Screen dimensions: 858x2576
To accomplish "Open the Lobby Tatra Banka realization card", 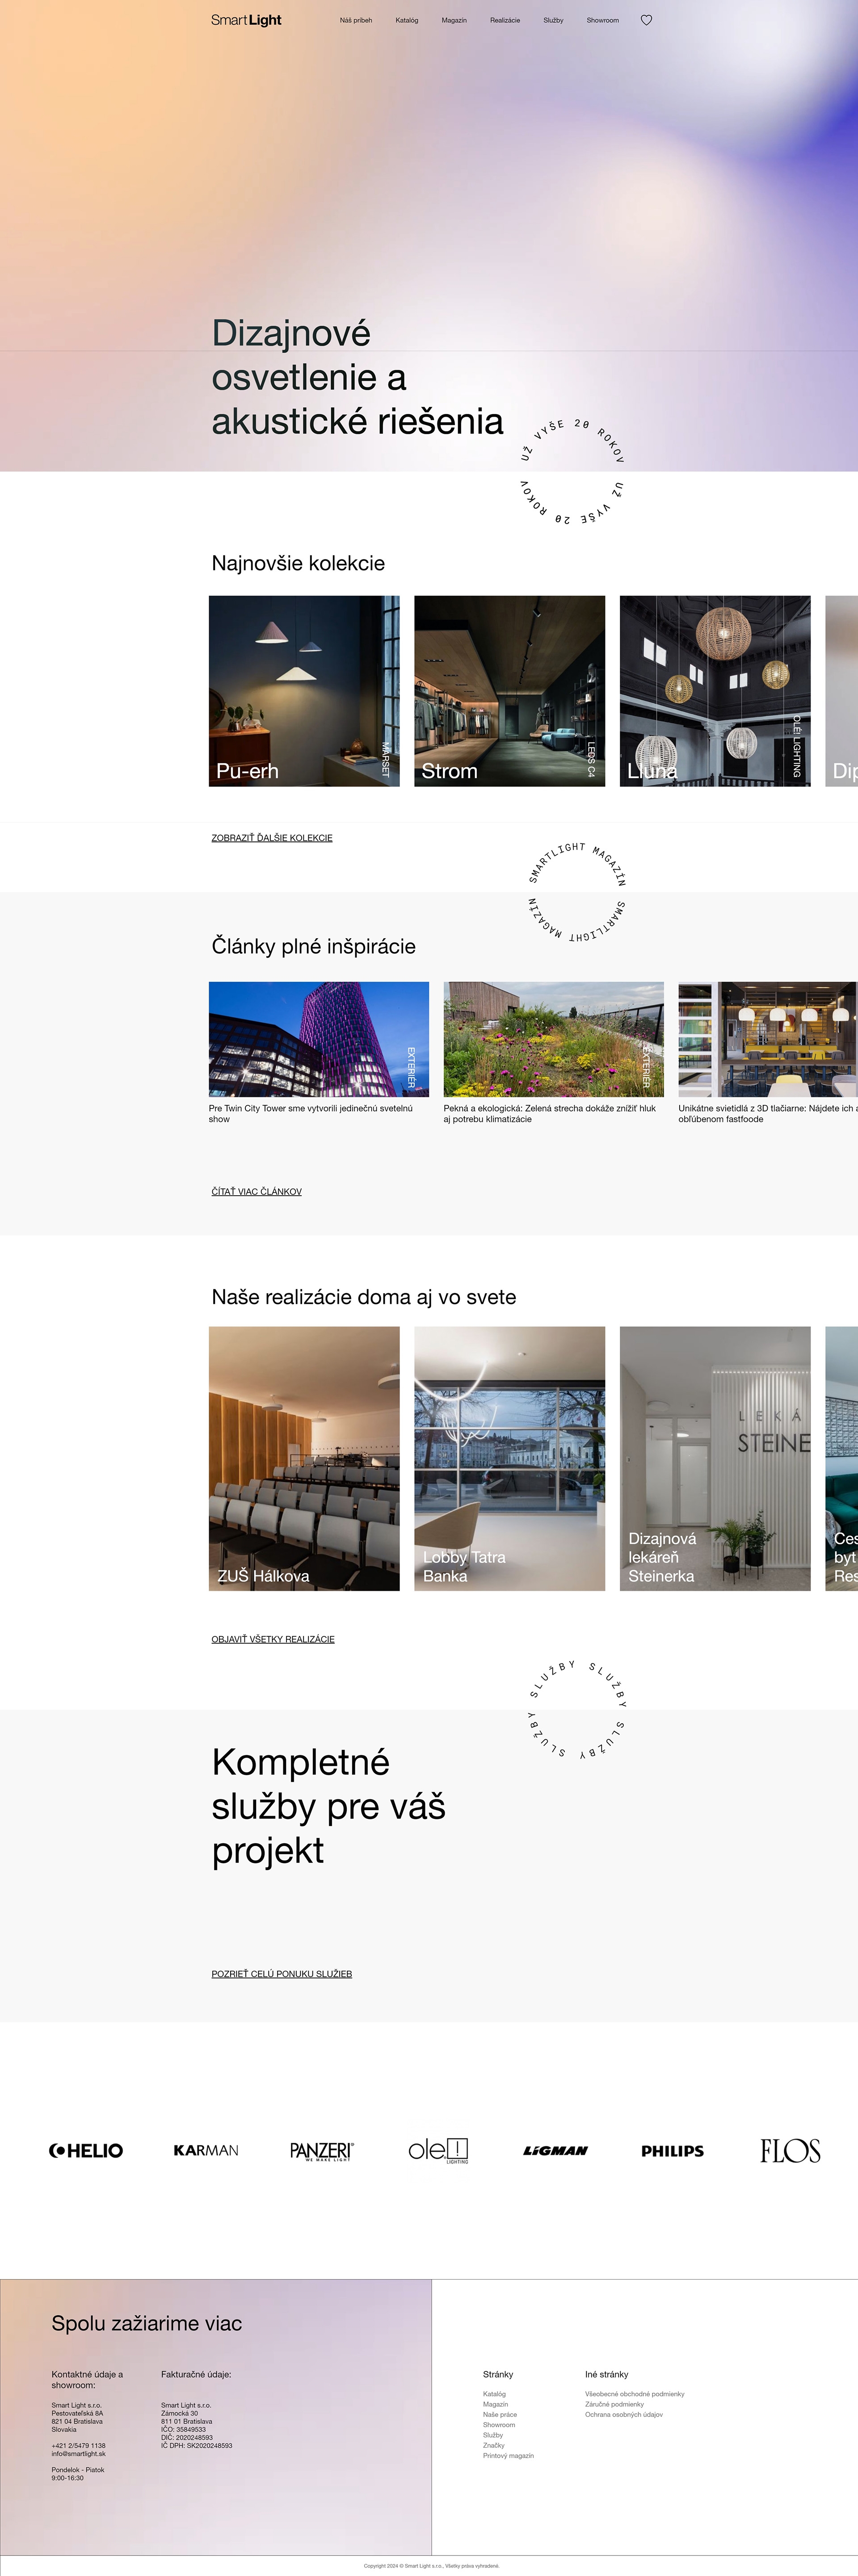I will click(509, 1459).
